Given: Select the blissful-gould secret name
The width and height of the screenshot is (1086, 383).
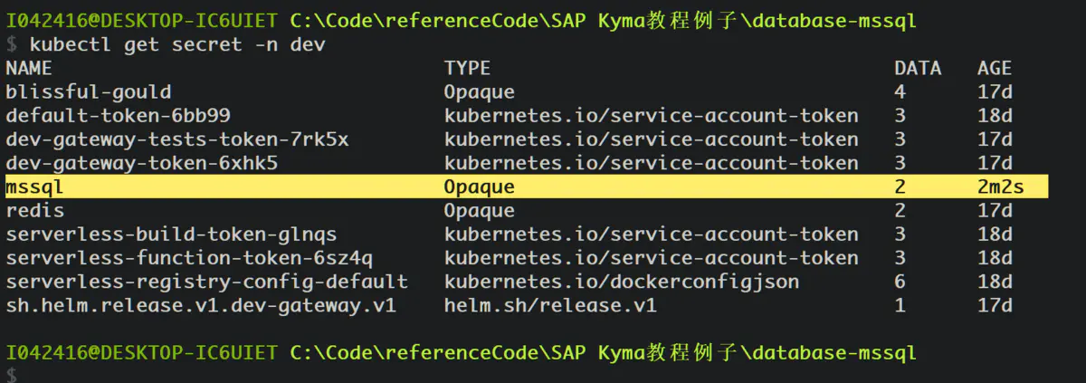Looking at the screenshot, I should [88, 91].
